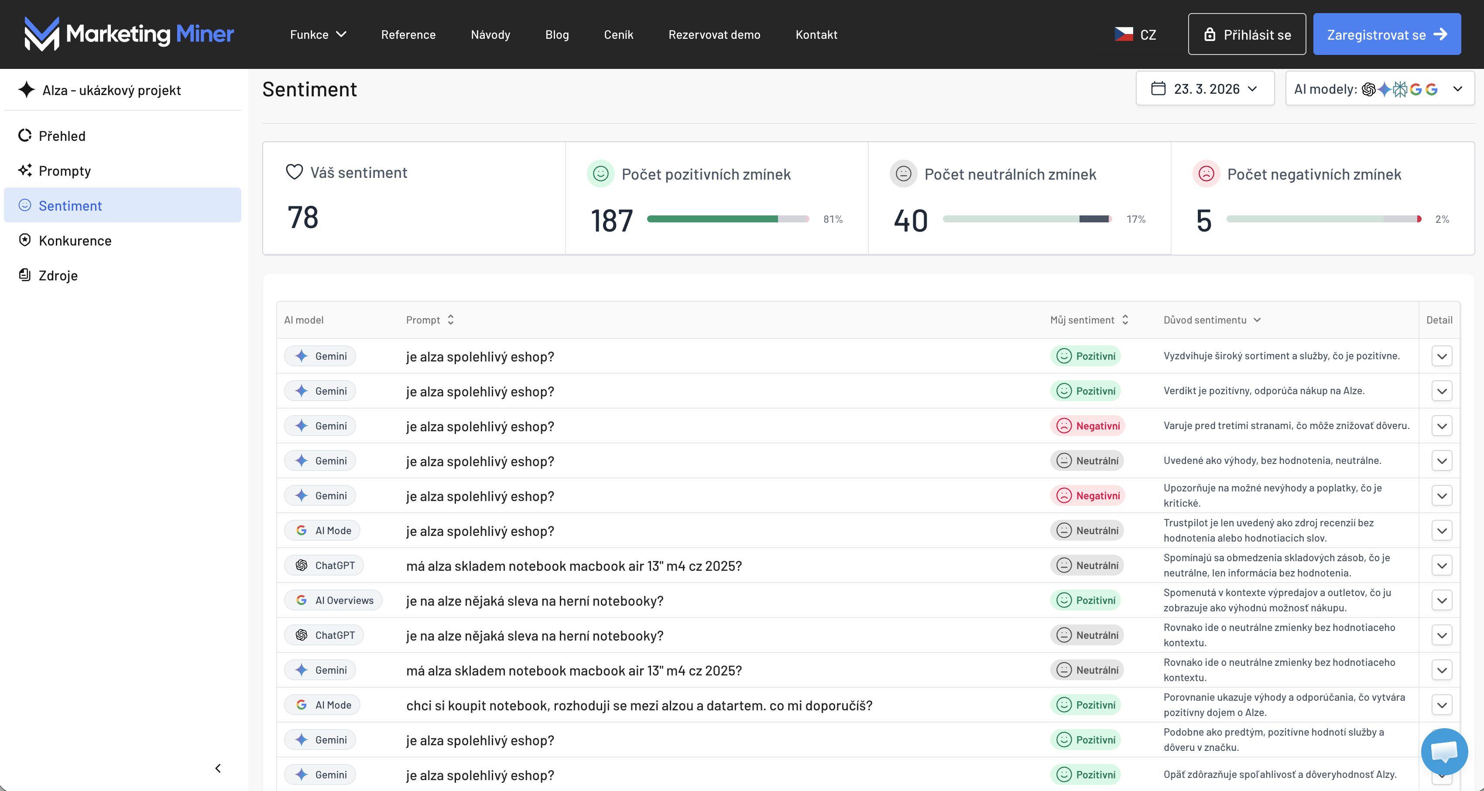Screen dimensions: 1484x791
Task: Click the Přihlásit se button
Action: (x=1247, y=34)
